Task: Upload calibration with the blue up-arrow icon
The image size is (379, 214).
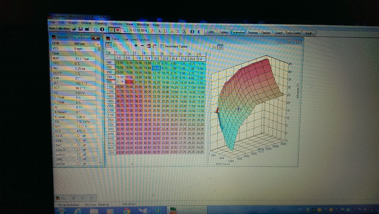Action: (x=96, y=30)
